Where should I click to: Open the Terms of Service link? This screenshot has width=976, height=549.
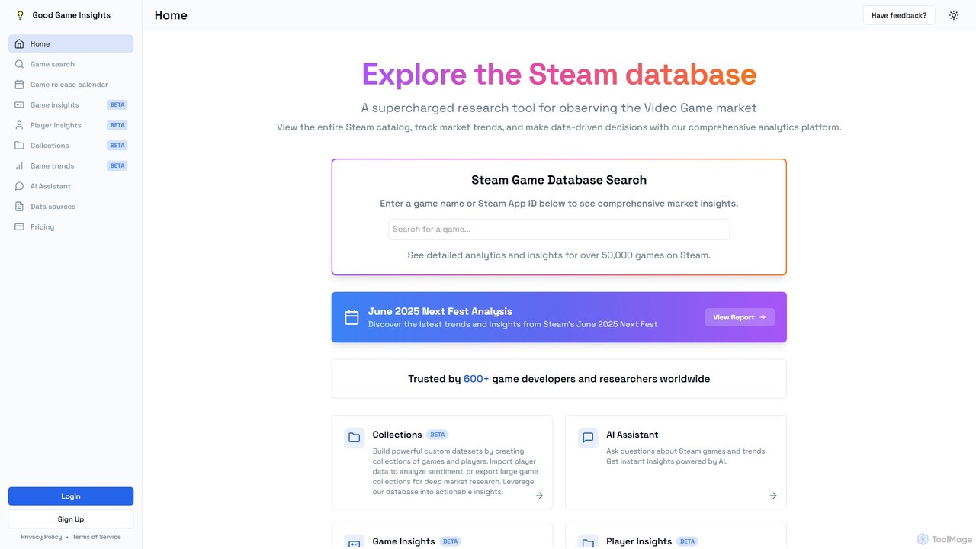(x=97, y=537)
